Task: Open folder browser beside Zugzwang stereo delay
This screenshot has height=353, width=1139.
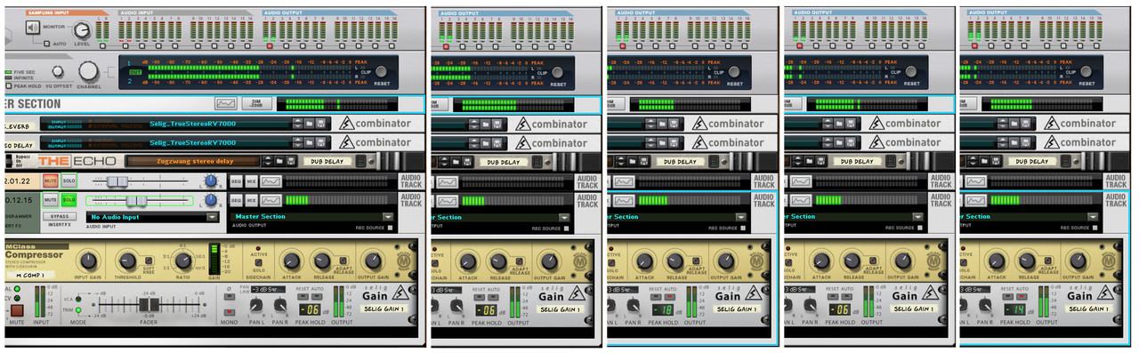Action: 279,161
